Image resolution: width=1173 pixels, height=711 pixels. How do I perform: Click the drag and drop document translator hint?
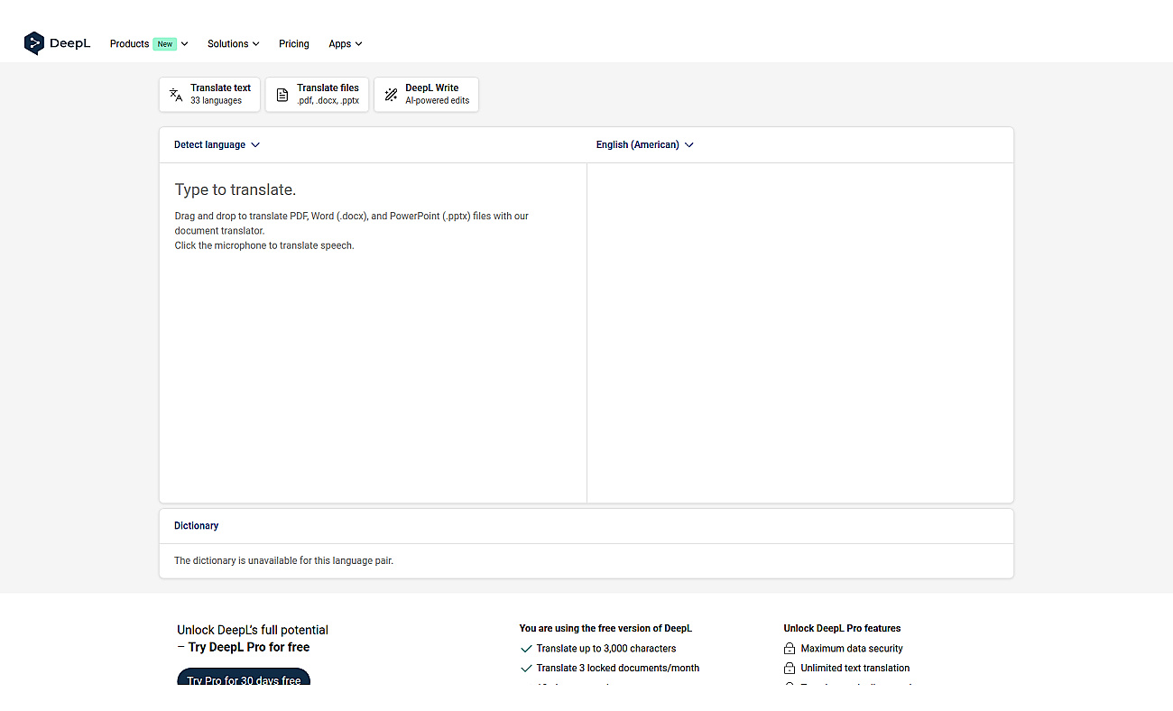click(x=352, y=224)
